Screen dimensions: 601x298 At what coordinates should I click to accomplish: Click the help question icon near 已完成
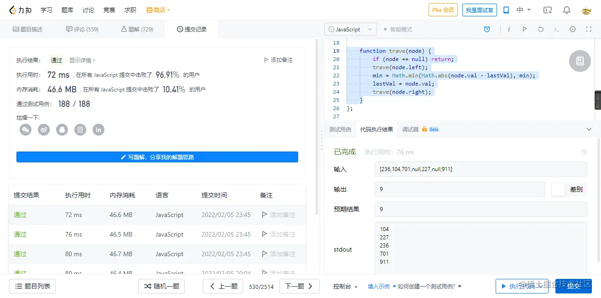tap(584, 152)
